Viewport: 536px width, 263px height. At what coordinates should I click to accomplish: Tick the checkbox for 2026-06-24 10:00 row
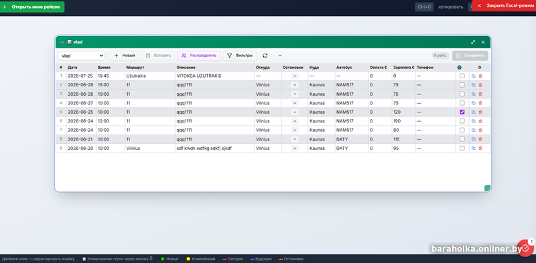click(462, 130)
